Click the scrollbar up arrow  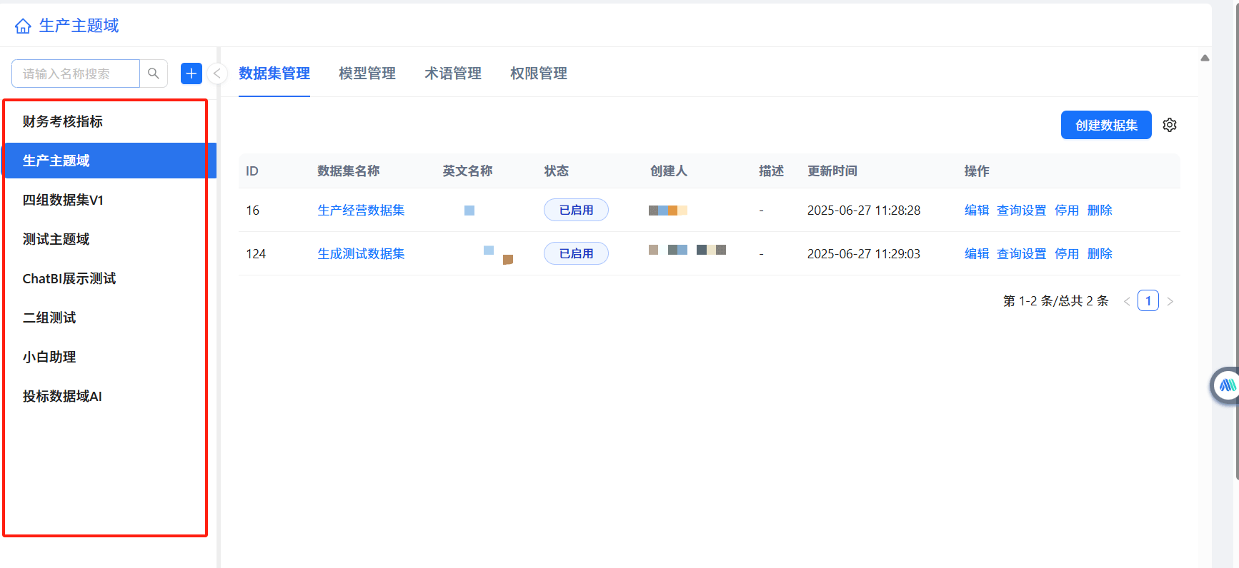1205,58
